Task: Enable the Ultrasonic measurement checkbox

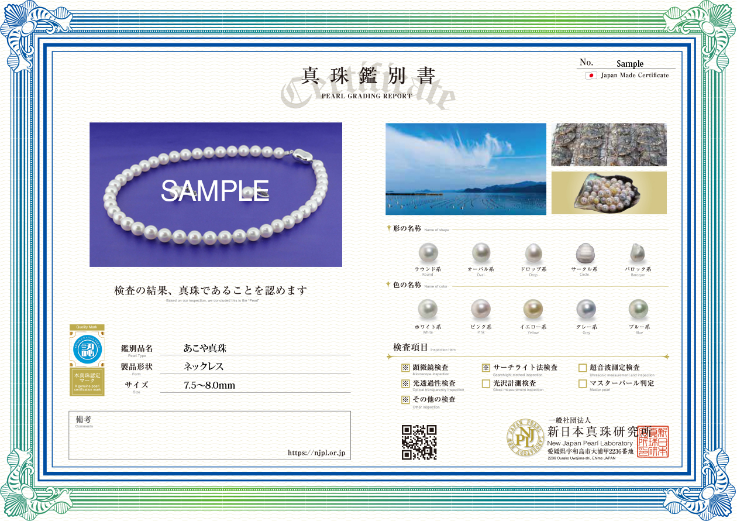Action: pyautogui.click(x=582, y=368)
